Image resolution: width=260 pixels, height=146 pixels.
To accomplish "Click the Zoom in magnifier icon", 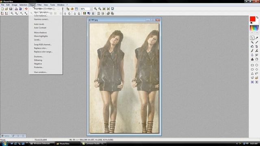I will [95, 9].
